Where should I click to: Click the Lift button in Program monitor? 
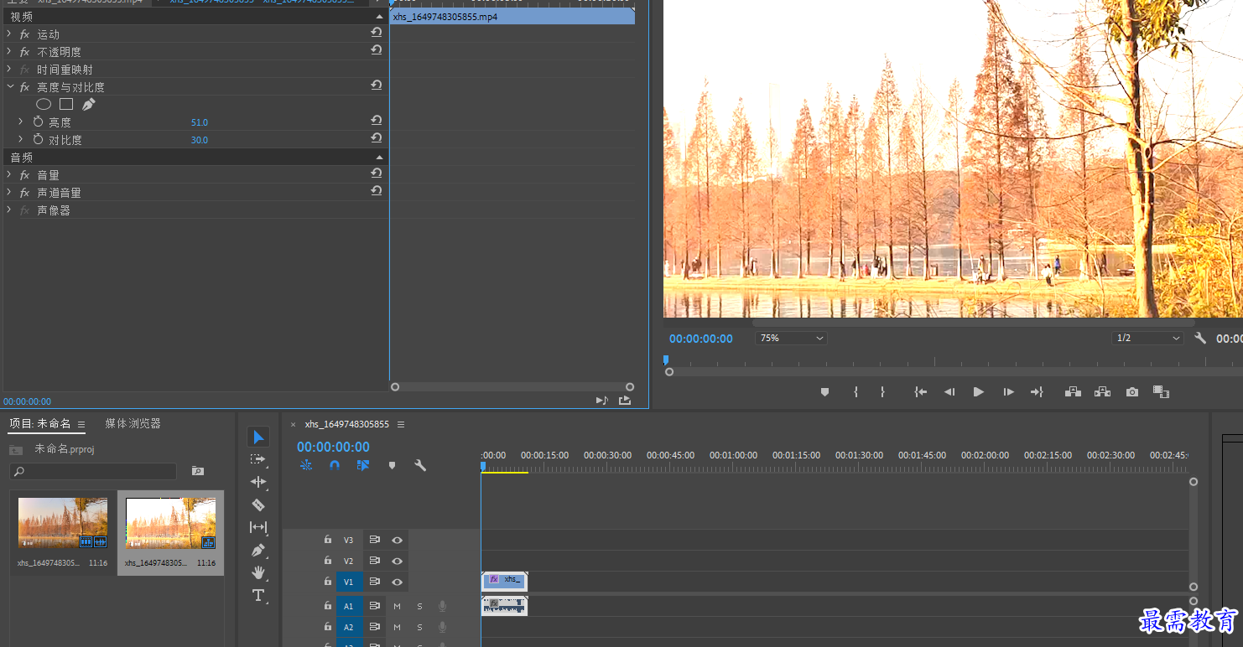point(1073,391)
